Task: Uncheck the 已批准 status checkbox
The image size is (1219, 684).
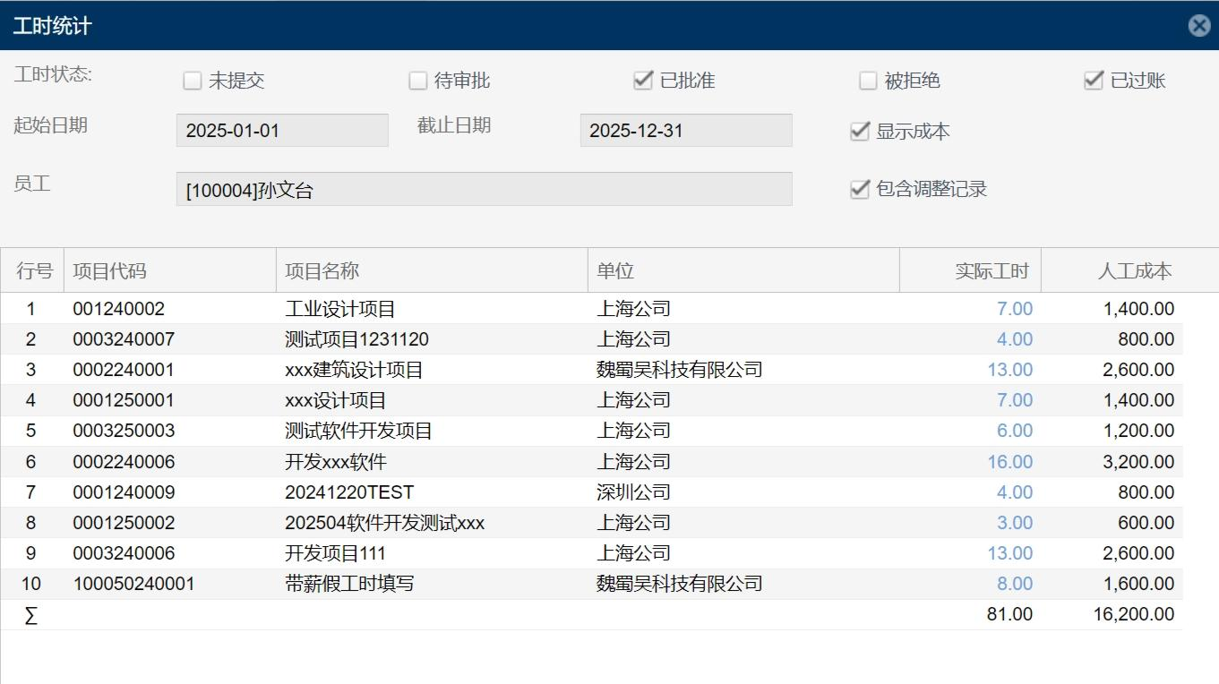Action: tap(642, 81)
